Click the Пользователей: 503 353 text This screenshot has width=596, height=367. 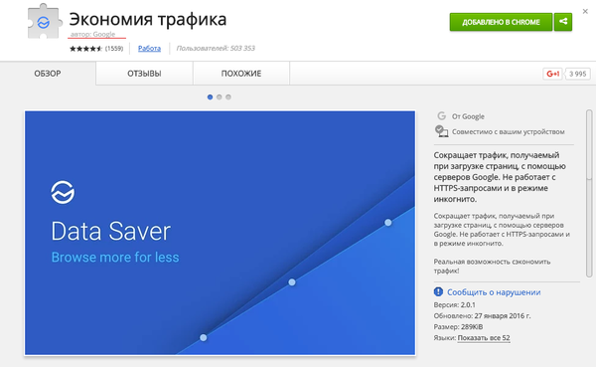pos(216,48)
